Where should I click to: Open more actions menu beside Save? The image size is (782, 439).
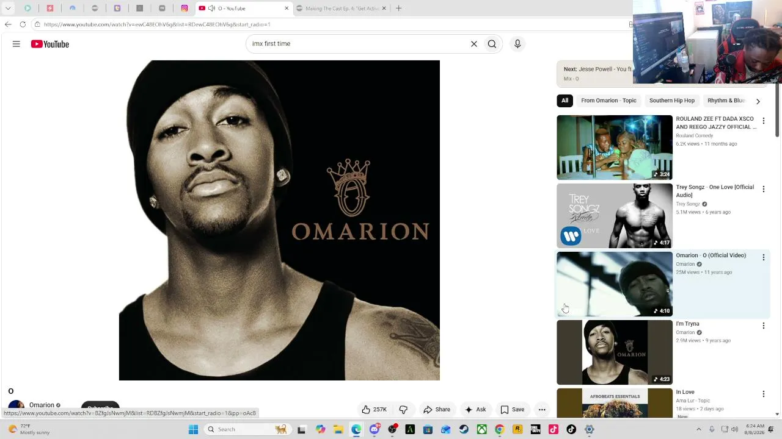coord(542,410)
